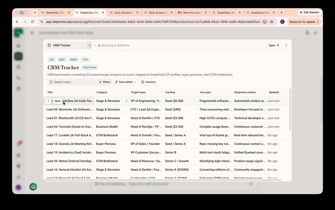This screenshot has height=210, width=335.
Task: Bookmark this page with the star icon
Action: (272, 22)
